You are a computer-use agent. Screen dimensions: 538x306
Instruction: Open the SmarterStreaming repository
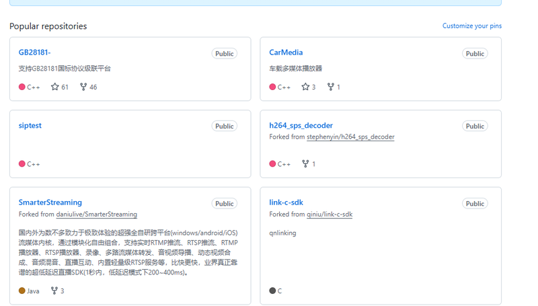50,202
